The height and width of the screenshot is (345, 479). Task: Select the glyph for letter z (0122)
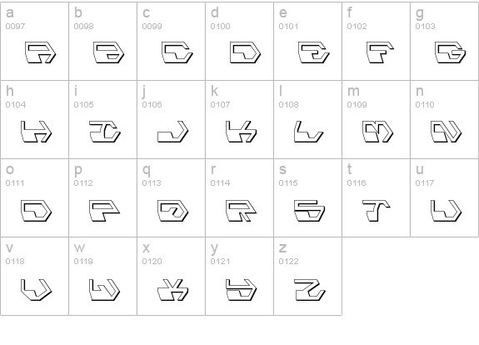click(308, 276)
